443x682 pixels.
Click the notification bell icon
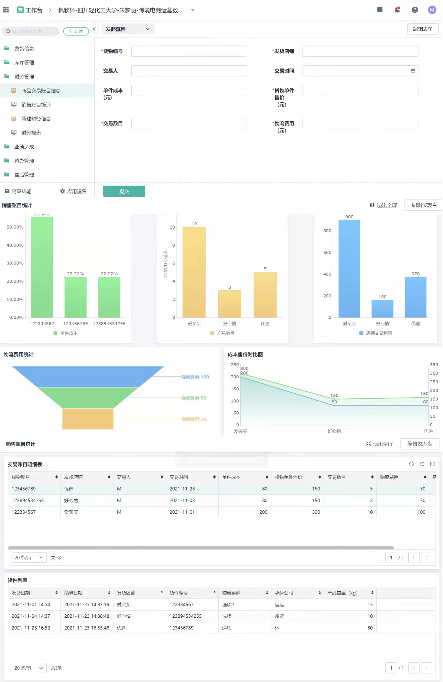click(397, 10)
